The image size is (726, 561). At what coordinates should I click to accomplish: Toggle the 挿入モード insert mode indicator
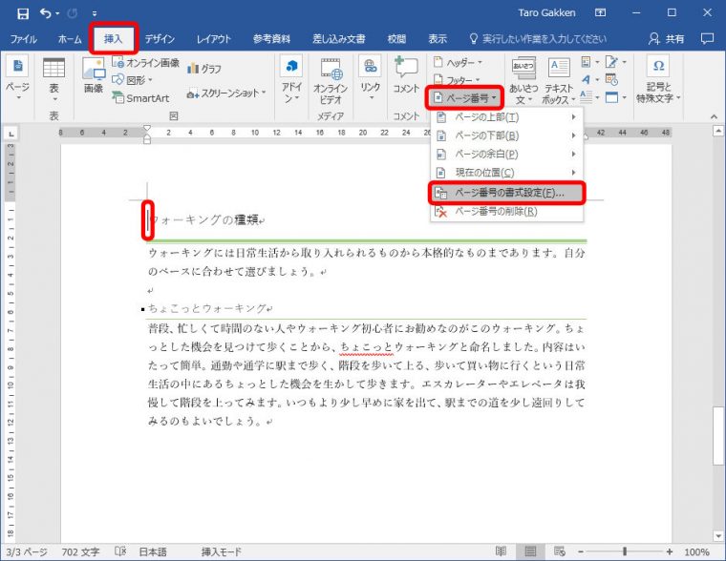coord(222,551)
